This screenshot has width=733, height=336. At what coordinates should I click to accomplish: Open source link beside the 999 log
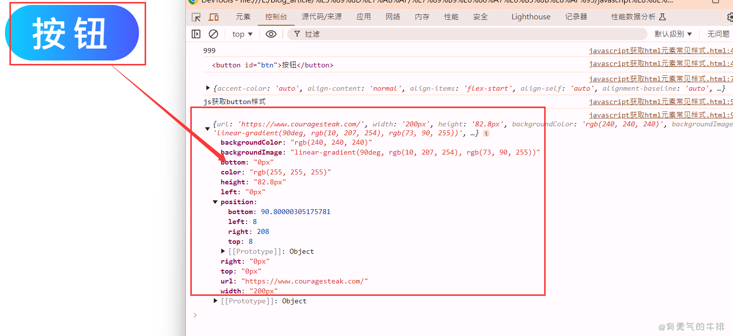point(660,51)
